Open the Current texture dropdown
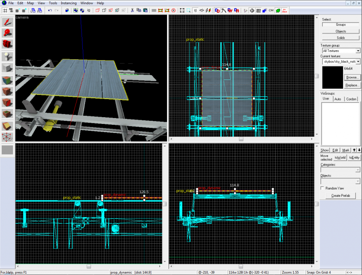This screenshot has height=275, width=362. [357, 61]
